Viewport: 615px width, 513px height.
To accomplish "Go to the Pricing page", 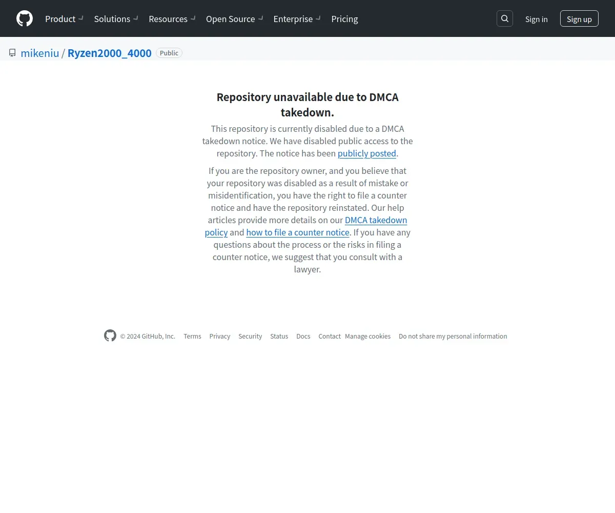I will tap(344, 19).
